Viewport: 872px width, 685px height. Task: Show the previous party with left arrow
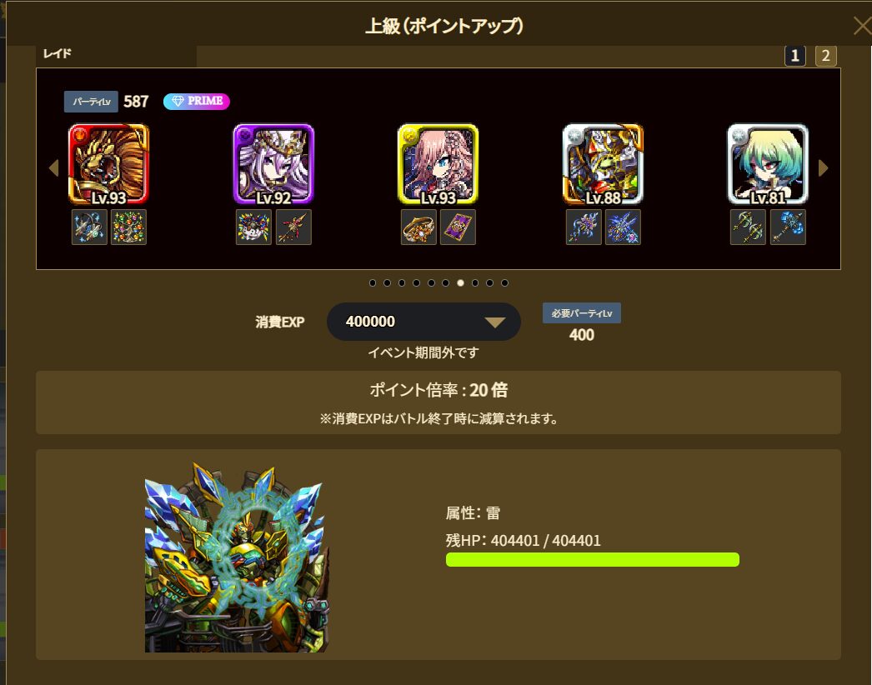pyautogui.click(x=54, y=167)
